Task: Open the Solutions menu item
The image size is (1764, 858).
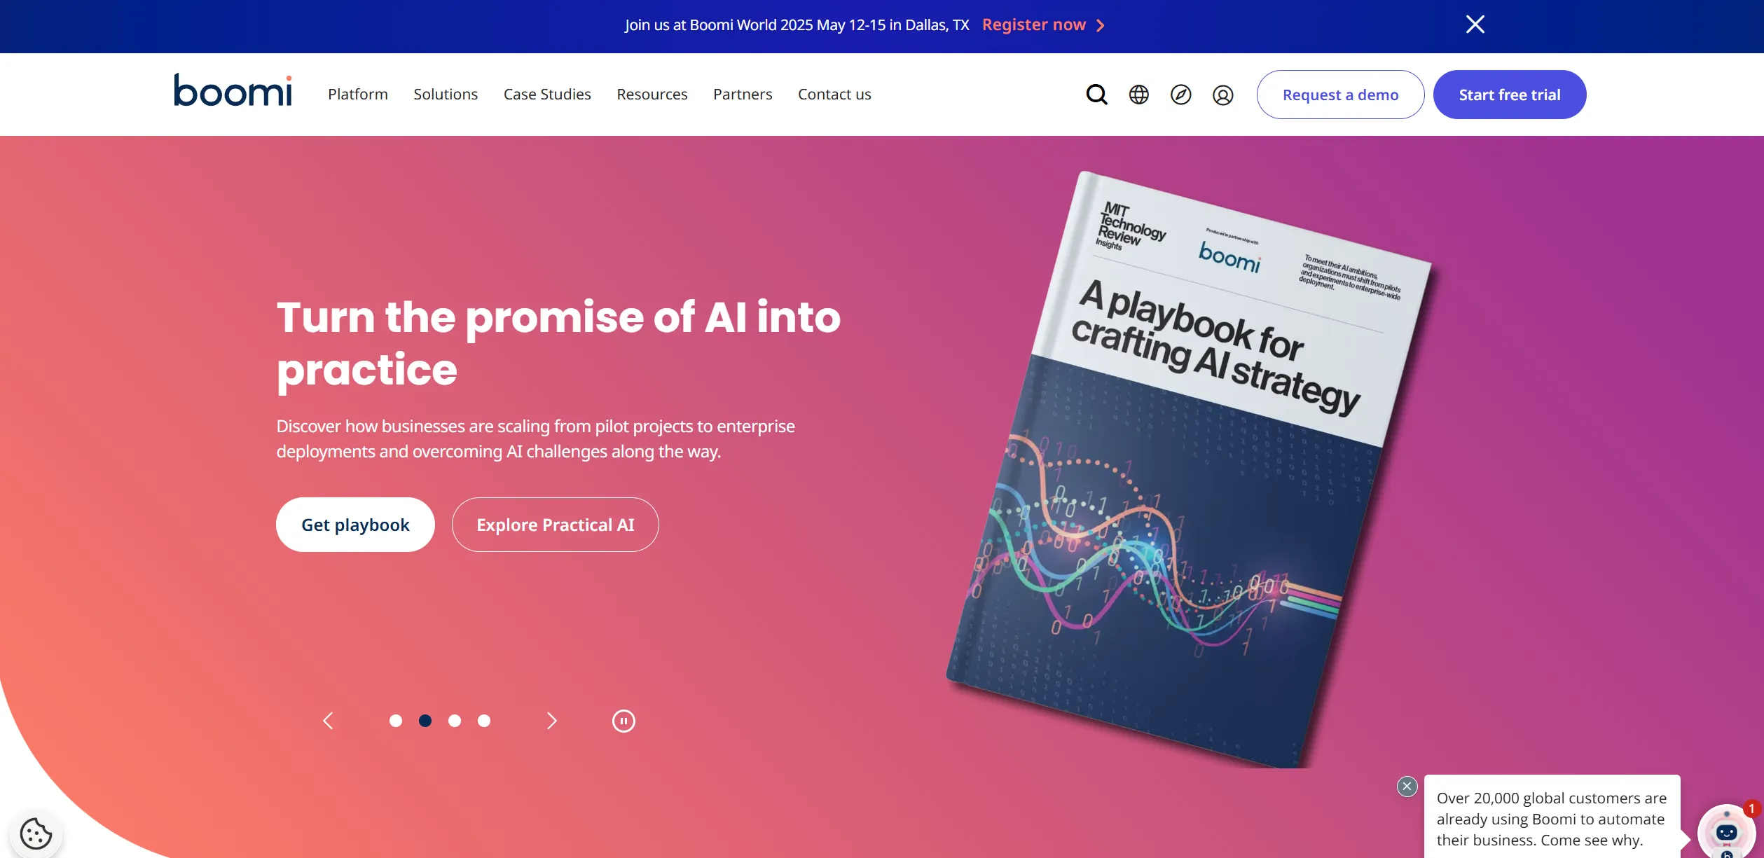Action: click(x=446, y=95)
